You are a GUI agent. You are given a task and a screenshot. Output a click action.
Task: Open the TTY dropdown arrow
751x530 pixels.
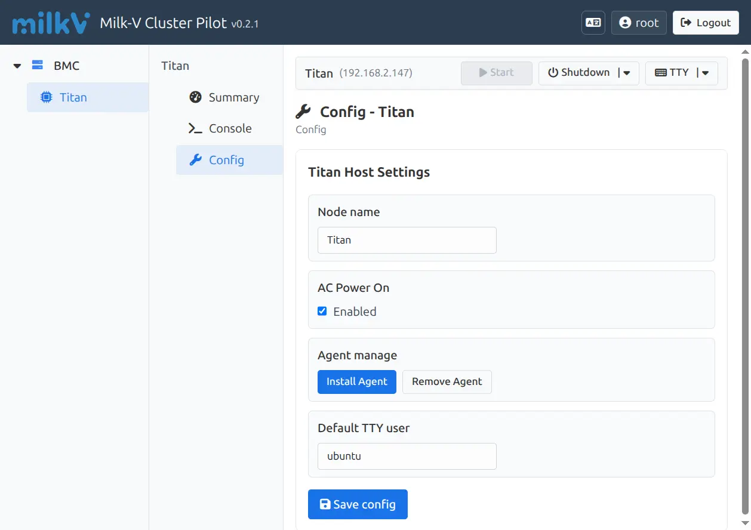tap(705, 73)
